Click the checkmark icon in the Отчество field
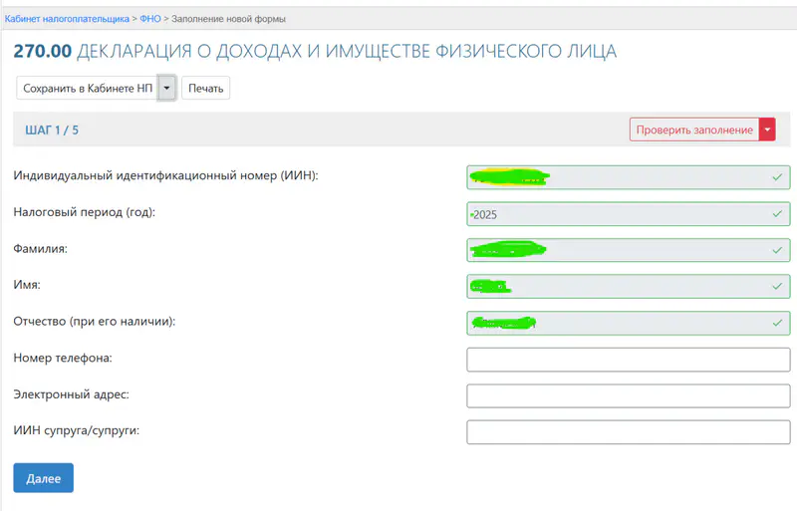The height and width of the screenshot is (511, 797). tap(776, 324)
